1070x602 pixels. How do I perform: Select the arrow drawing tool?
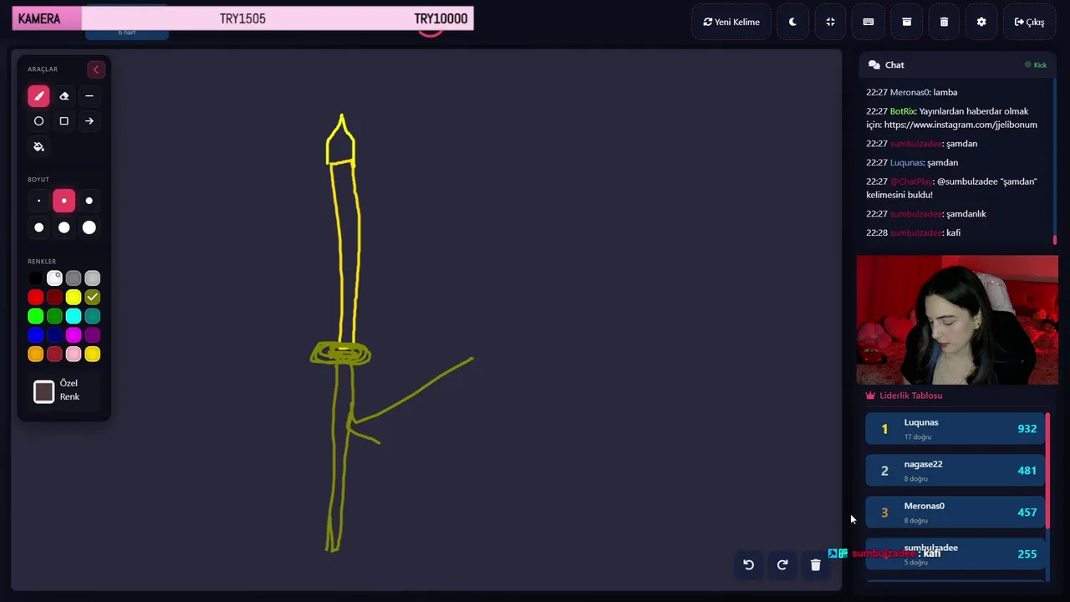(89, 121)
